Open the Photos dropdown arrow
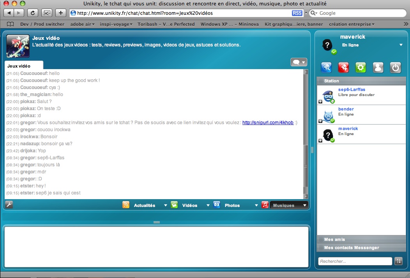This screenshot has width=410, height=278. 256,205
